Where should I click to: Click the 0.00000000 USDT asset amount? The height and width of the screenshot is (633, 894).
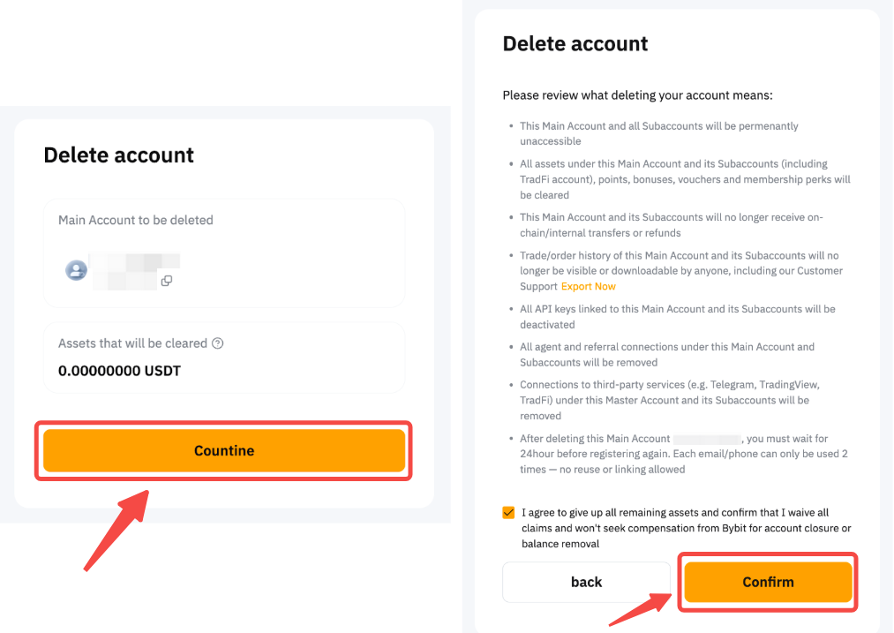119,371
